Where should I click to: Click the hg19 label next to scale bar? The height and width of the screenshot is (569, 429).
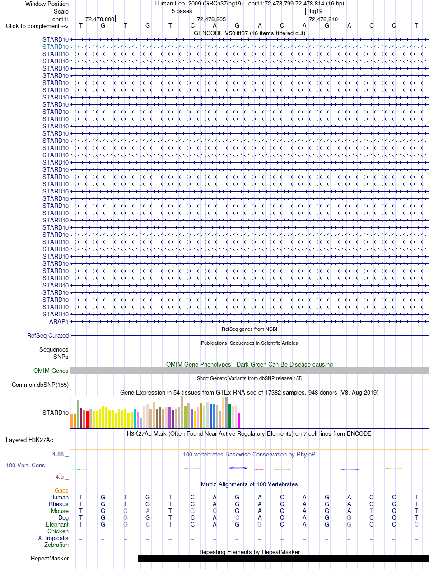coord(316,11)
